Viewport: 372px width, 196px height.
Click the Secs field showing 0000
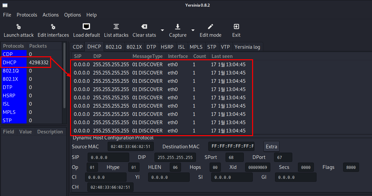click(306, 168)
